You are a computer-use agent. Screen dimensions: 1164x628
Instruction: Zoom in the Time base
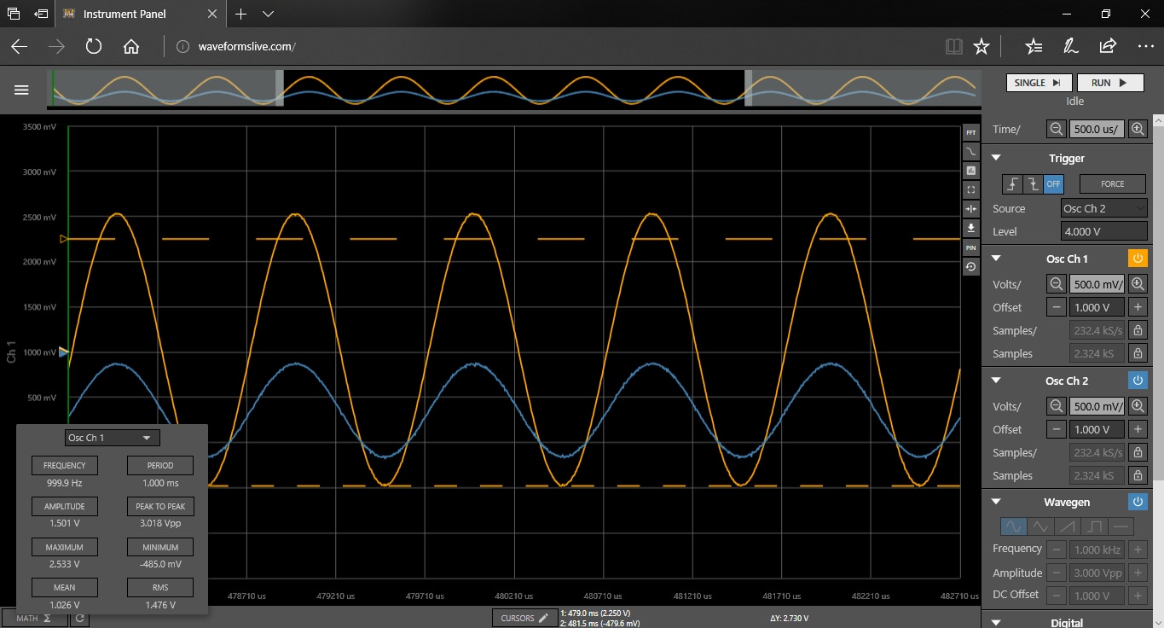tap(1138, 129)
